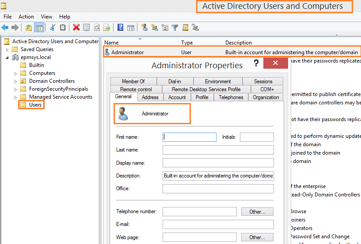Click into the Last name field
Image resolution: width=361 pixels, height=244 pixels.
click(x=218, y=150)
